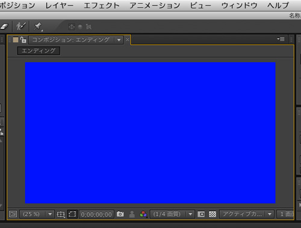Click the composition label color swatch
The height and width of the screenshot is (228, 301).
pos(16,40)
